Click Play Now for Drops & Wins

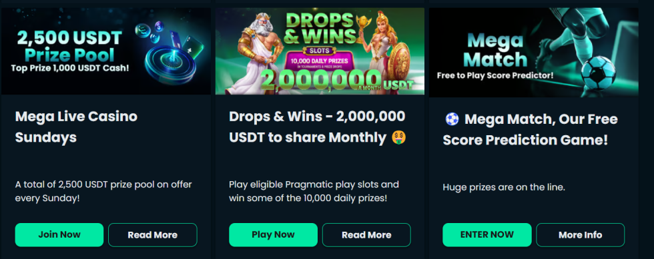[x=273, y=235]
